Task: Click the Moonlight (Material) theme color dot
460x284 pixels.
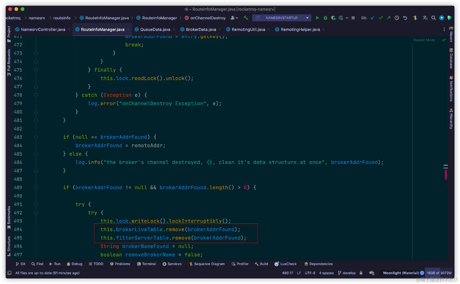Action: (422, 273)
